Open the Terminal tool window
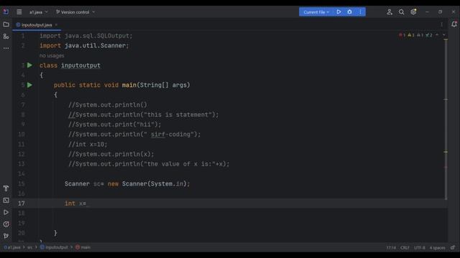Viewport: 460px width, 258px height. [x=6, y=201]
